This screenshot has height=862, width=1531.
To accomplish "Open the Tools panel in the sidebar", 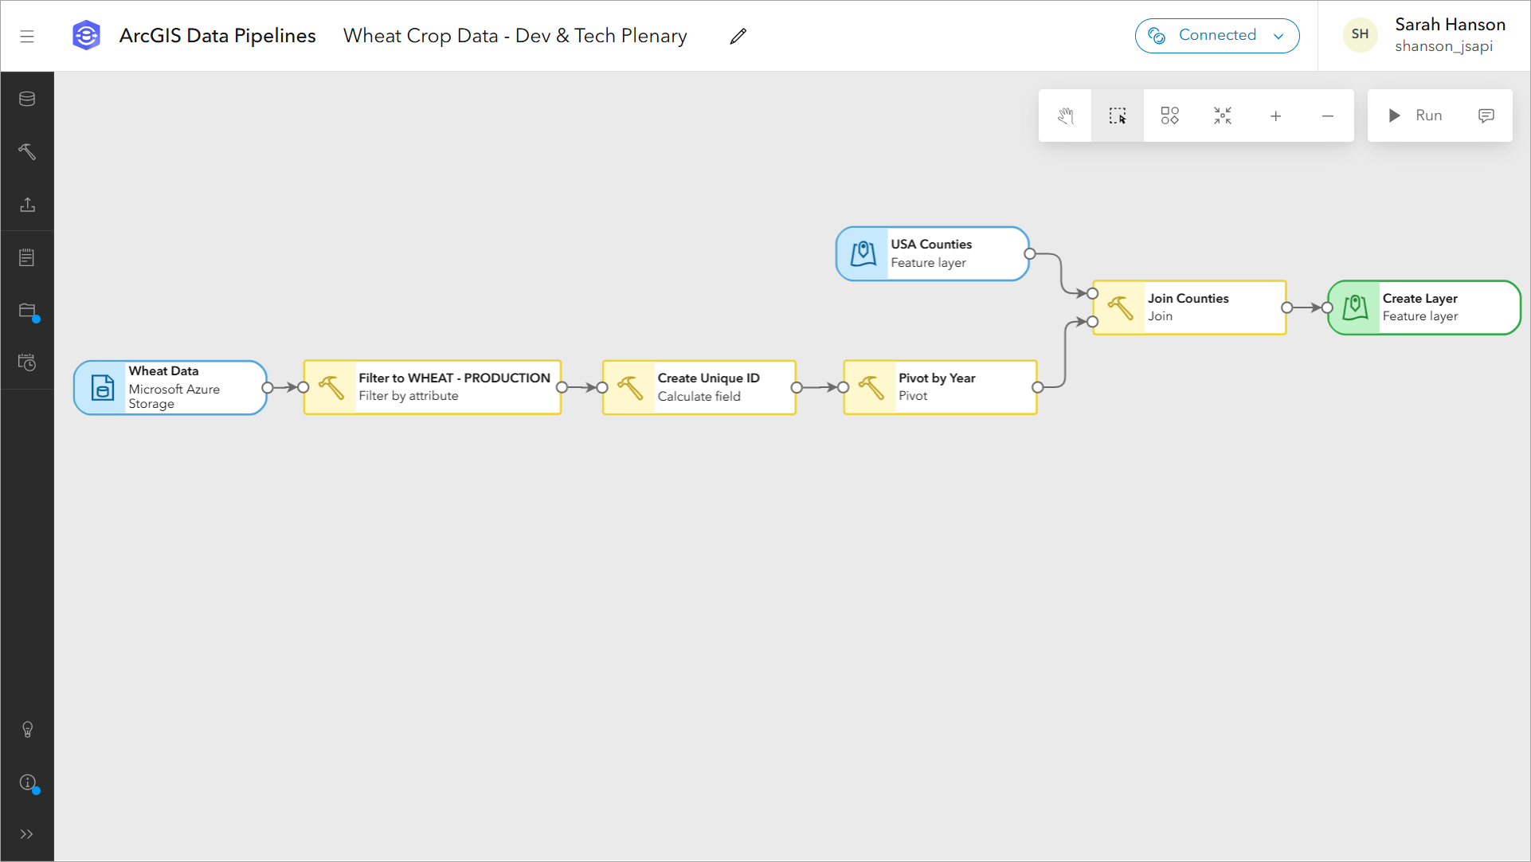I will pyautogui.click(x=27, y=152).
